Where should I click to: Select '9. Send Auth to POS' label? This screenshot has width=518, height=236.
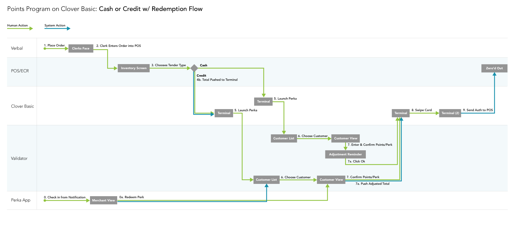click(x=478, y=110)
